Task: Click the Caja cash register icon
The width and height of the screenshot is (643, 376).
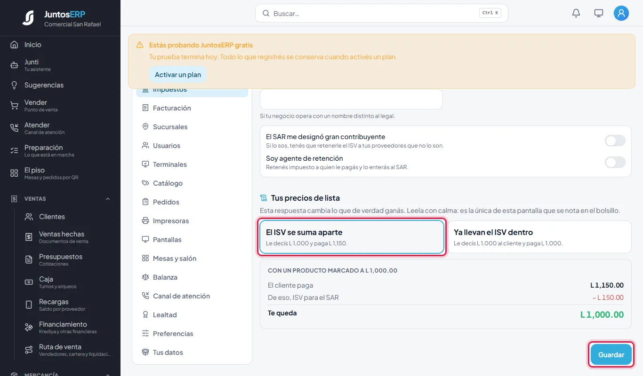Action: tap(29, 282)
